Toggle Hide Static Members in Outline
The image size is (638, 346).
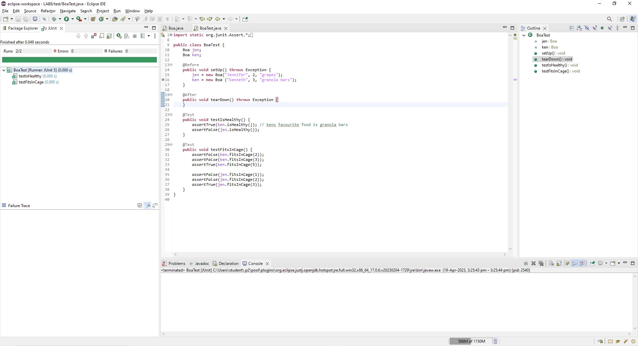click(594, 28)
